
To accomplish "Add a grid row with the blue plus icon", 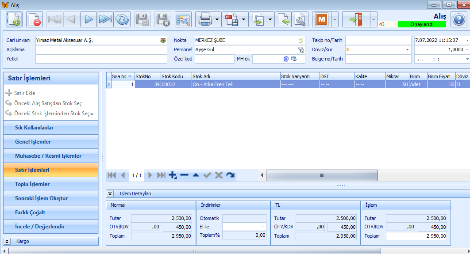I will pyautogui.click(x=173, y=175).
